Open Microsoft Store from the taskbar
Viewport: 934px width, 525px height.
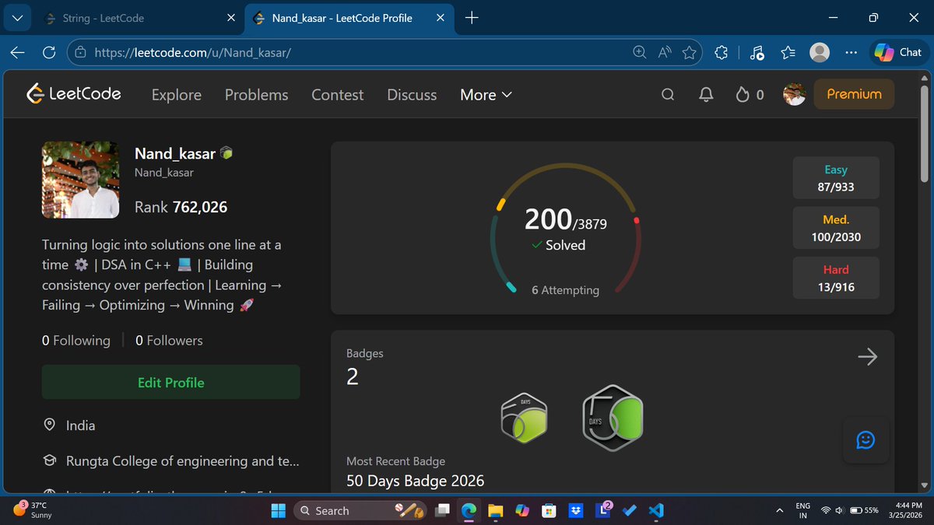[549, 510]
